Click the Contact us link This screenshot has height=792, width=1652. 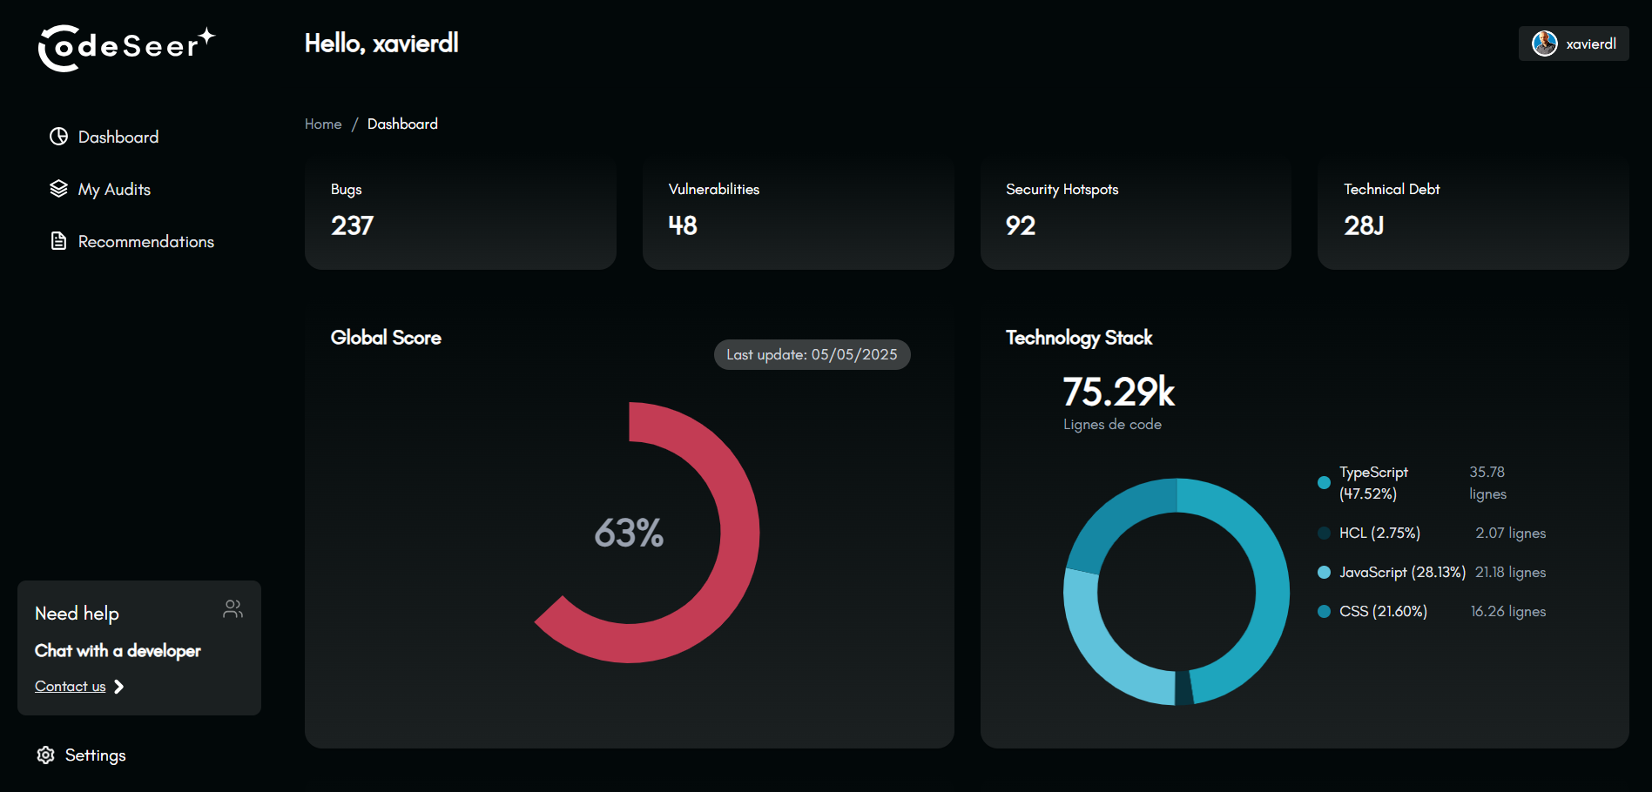tap(69, 686)
